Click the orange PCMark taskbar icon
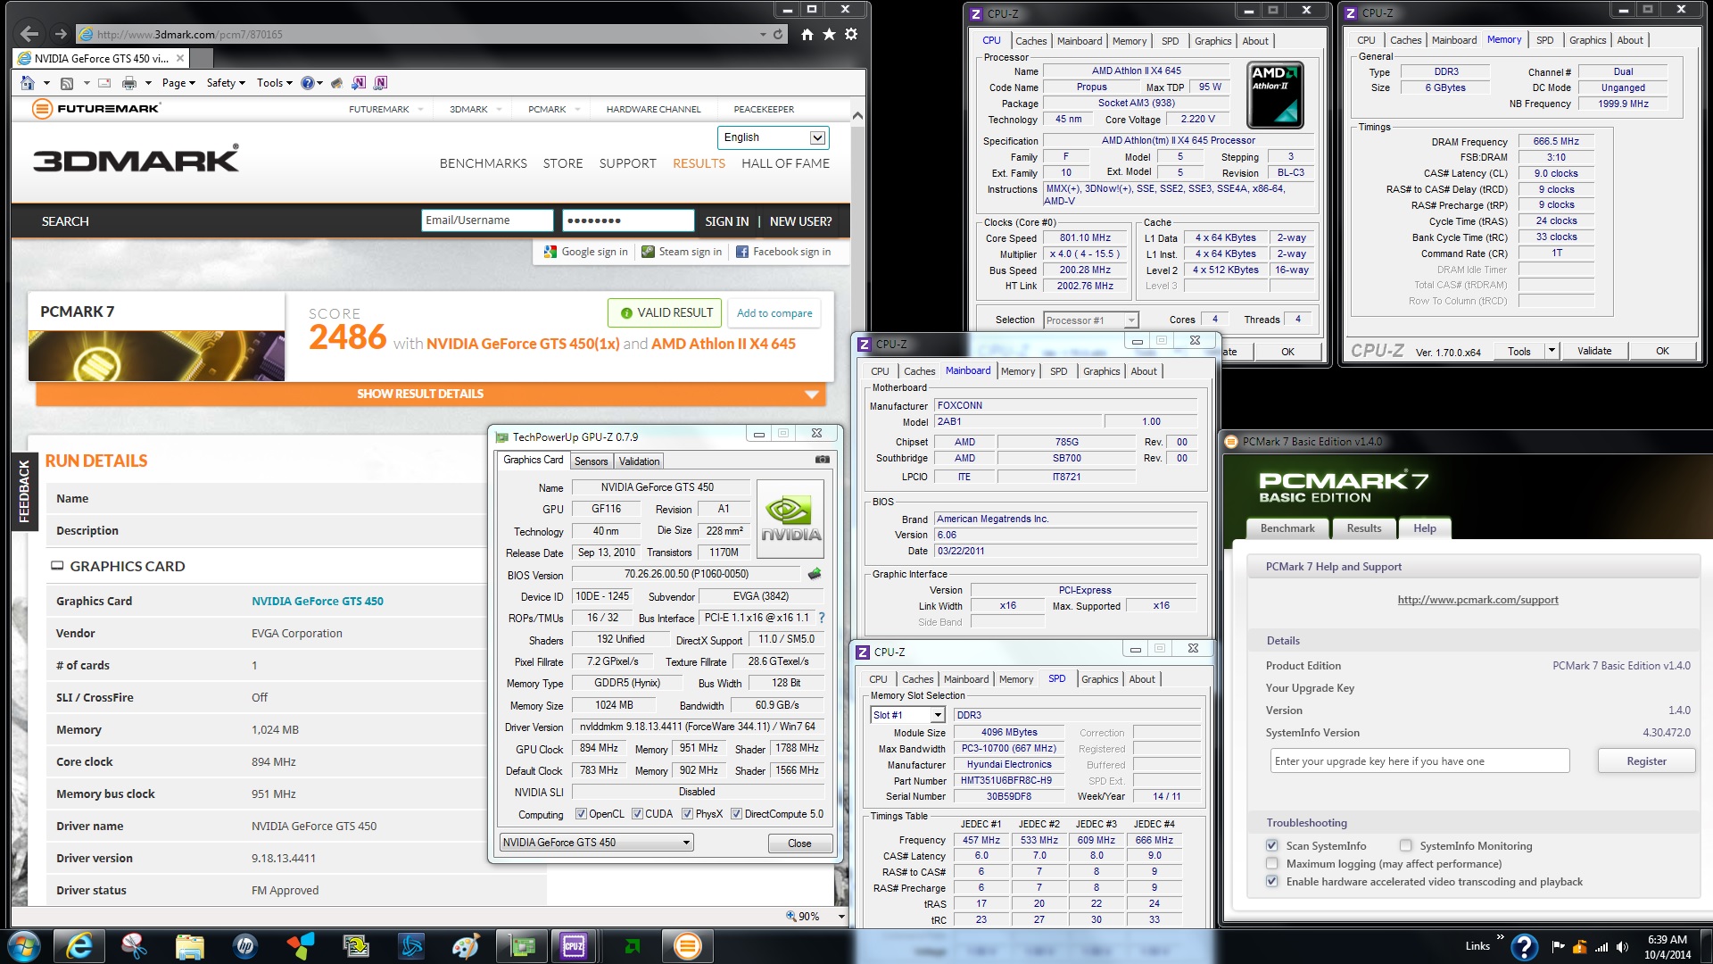The image size is (1713, 964). 687,946
